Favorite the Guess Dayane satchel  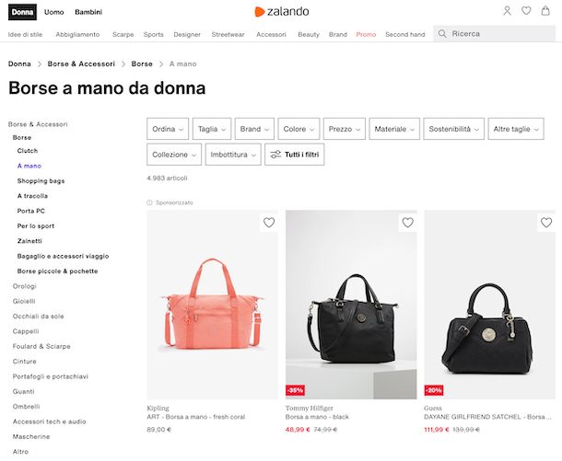click(546, 223)
